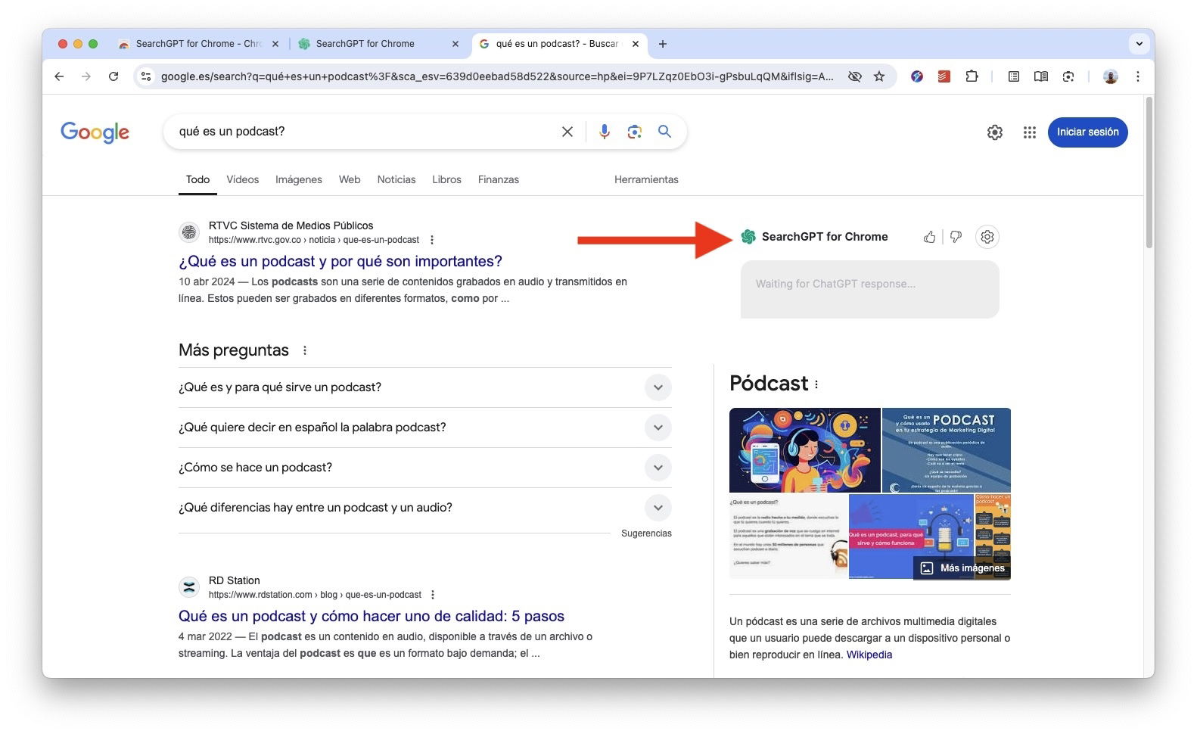Expand '¿Qué es y para qué sirve un podcast?'
The image size is (1197, 734).
point(425,387)
